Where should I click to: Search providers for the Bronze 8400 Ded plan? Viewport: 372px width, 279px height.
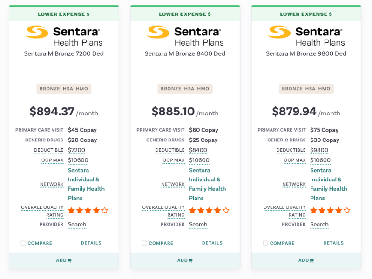click(x=198, y=225)
